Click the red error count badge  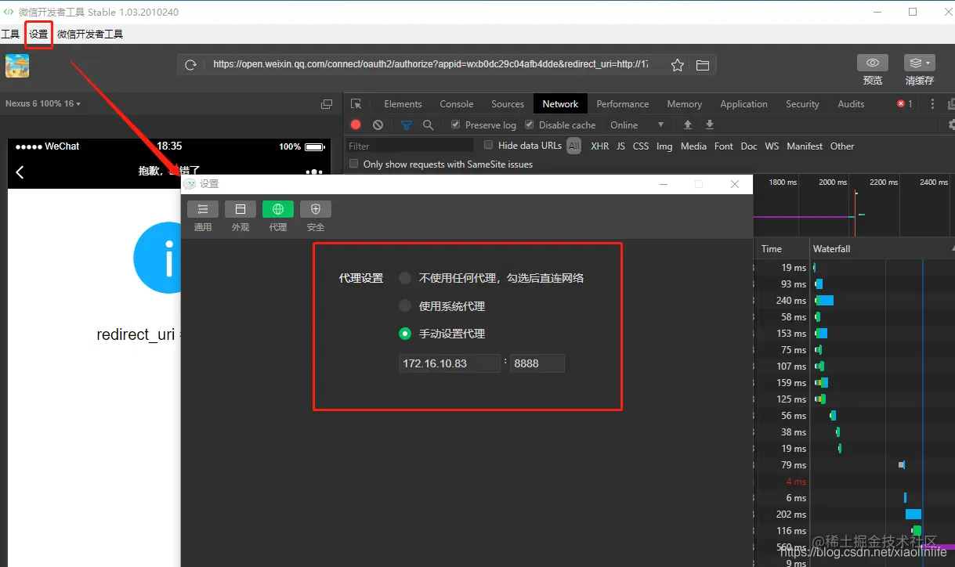pos(905,104)
